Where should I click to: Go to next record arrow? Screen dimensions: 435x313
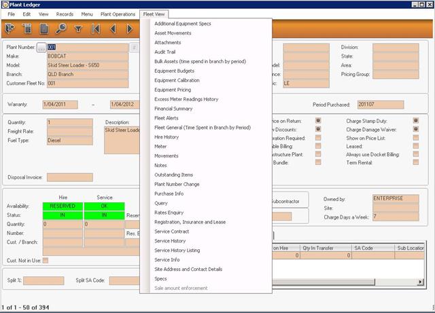[x=130, y=29]
